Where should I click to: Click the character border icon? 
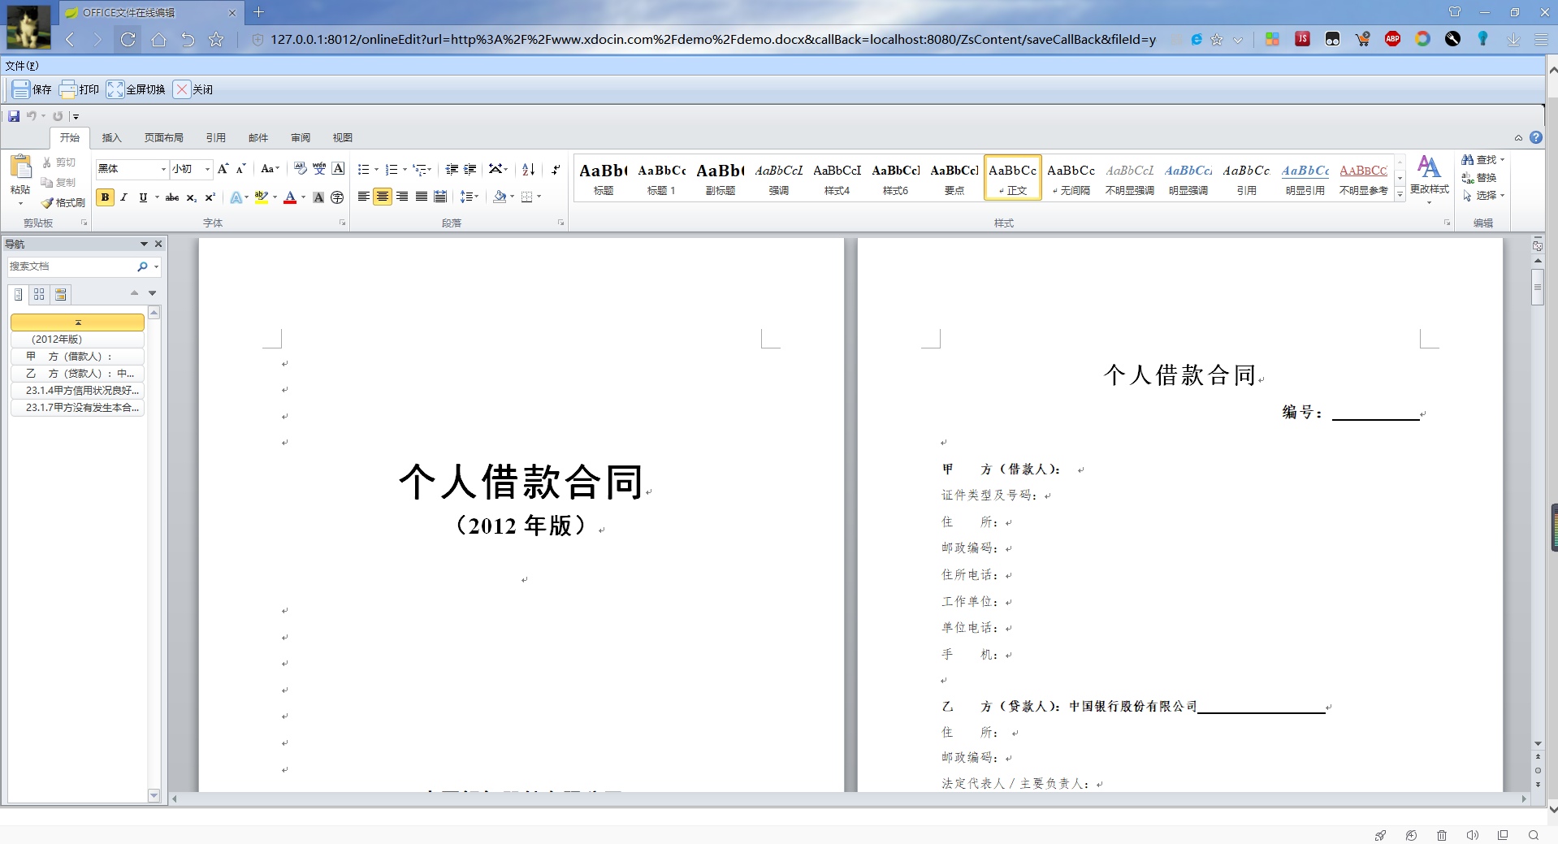click(339, 169)
